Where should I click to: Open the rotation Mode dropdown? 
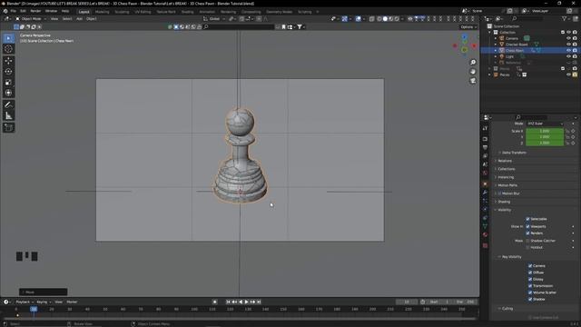[545, 124]
